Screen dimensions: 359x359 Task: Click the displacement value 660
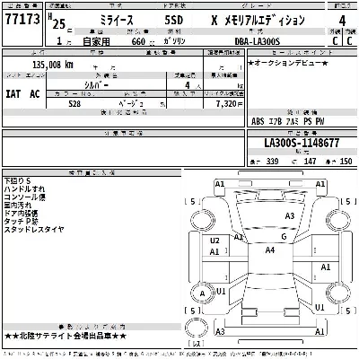tap(138, 41)
